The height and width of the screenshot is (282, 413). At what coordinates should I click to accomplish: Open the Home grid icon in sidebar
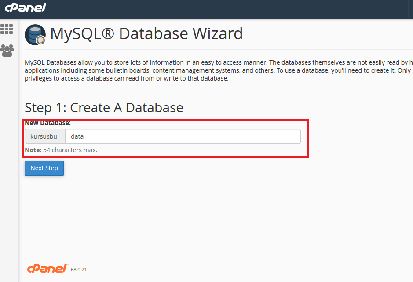tap(7, 29)
